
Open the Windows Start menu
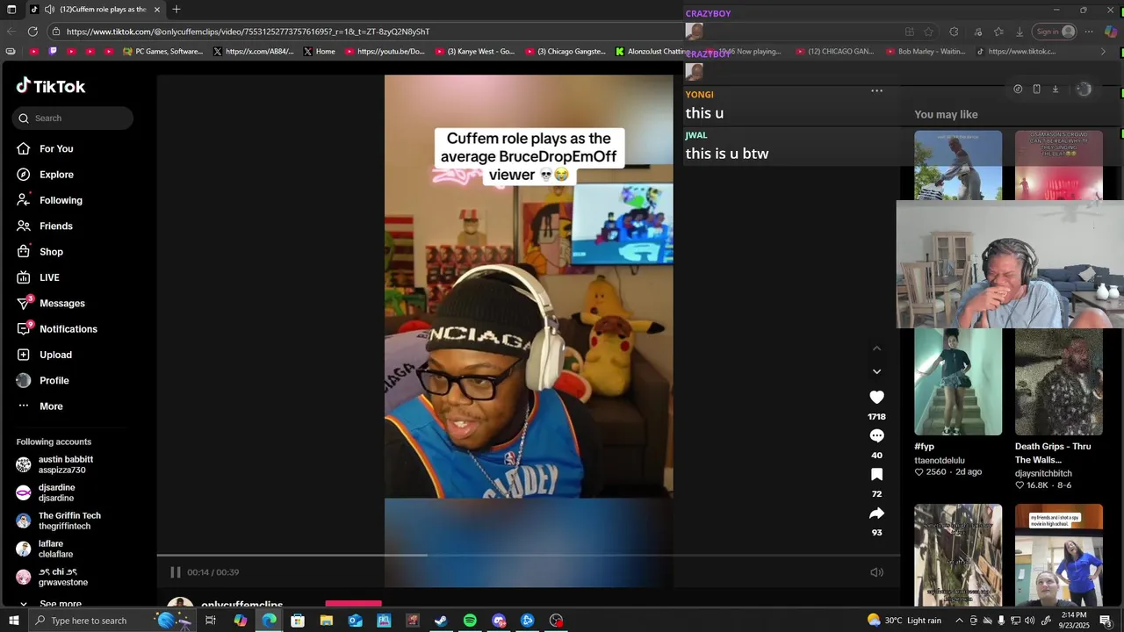tap(13, 621)
